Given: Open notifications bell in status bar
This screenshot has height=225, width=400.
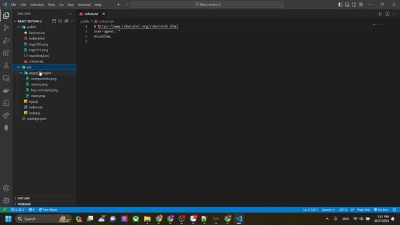Looking at the screenshot, I should tap(394, 210).
